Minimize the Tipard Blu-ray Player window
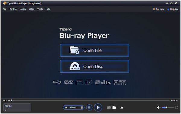The image size is (181, 114). (167, 3)
